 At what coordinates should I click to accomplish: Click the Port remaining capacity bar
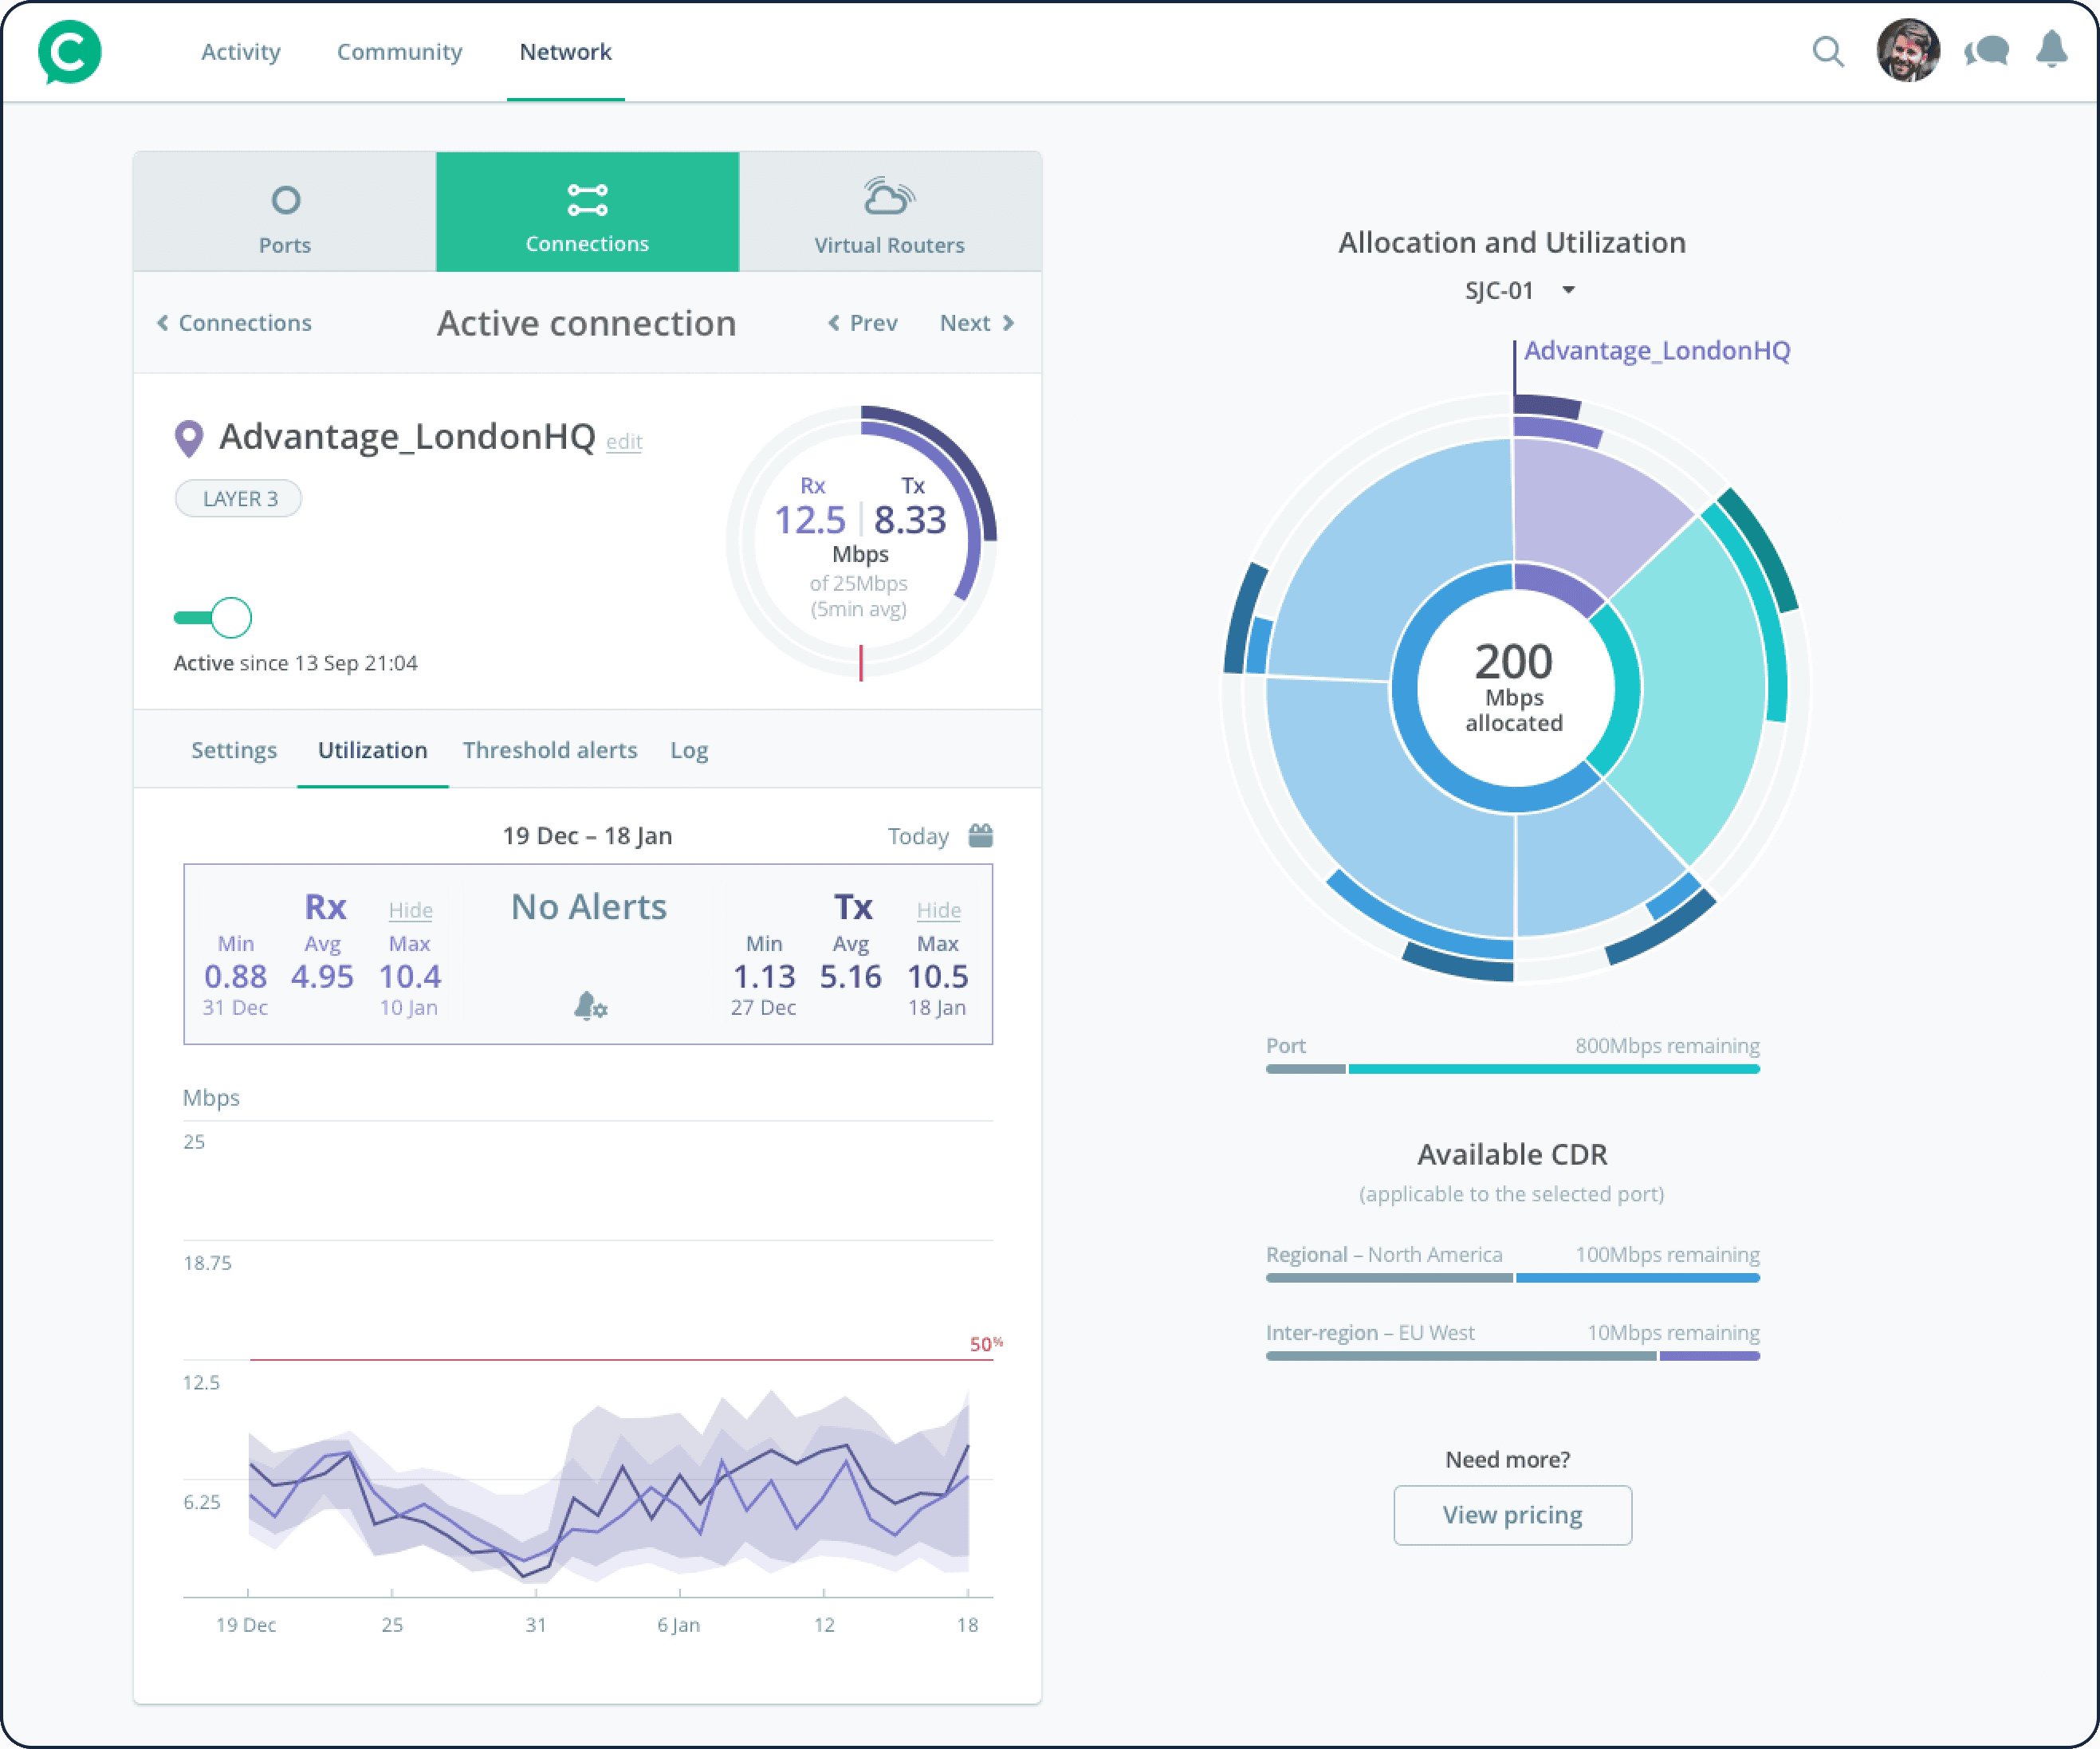[1512, 1069]
